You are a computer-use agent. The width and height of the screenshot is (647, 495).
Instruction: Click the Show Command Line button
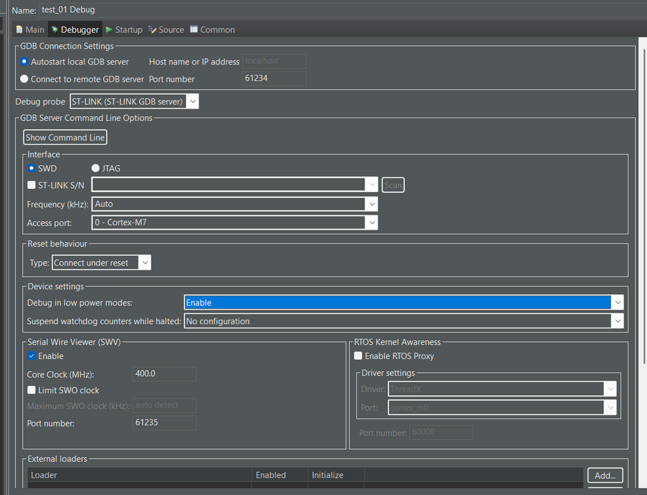click(65, 138)
